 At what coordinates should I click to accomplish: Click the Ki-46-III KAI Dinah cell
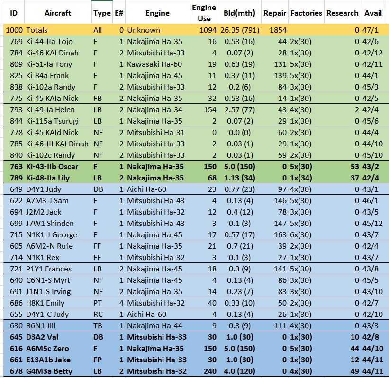[58, 144]
